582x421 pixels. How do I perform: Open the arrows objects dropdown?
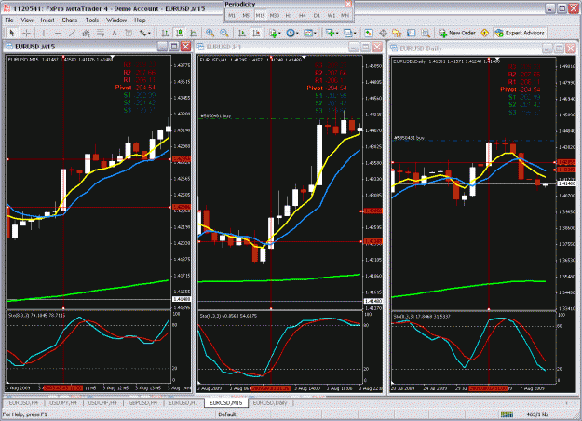[x=144, y=33]
